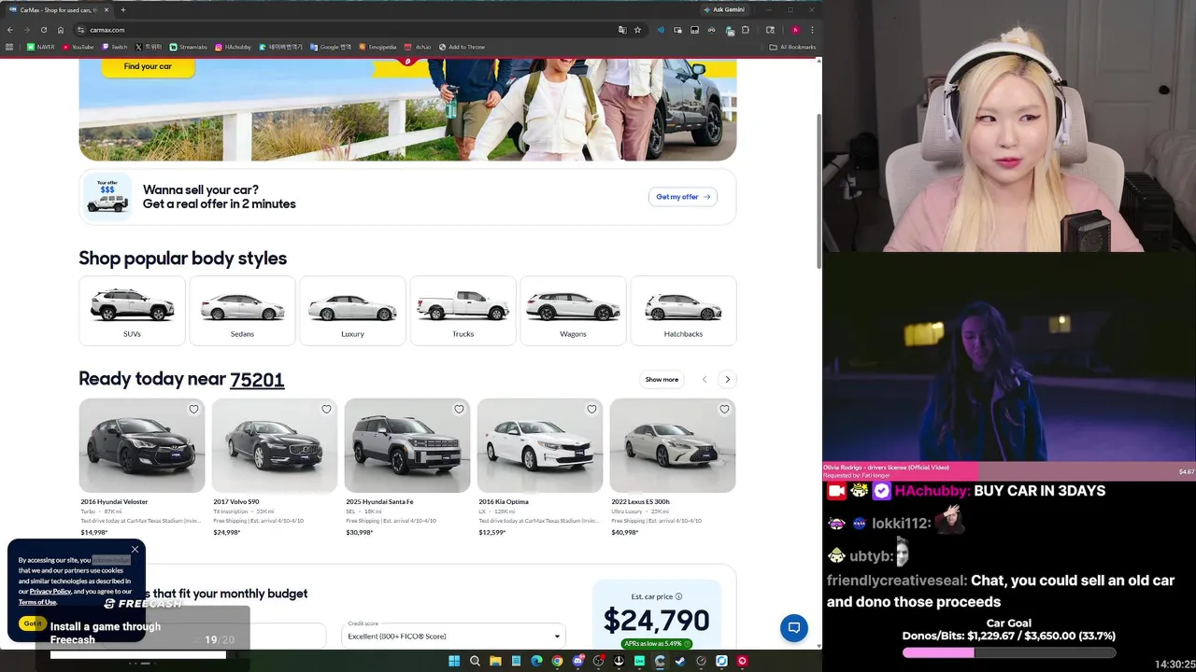The image size is (1196, 672).
Task: Open File Explorer from taskbar
Action: pyautogui.click(x=495, y=661)
